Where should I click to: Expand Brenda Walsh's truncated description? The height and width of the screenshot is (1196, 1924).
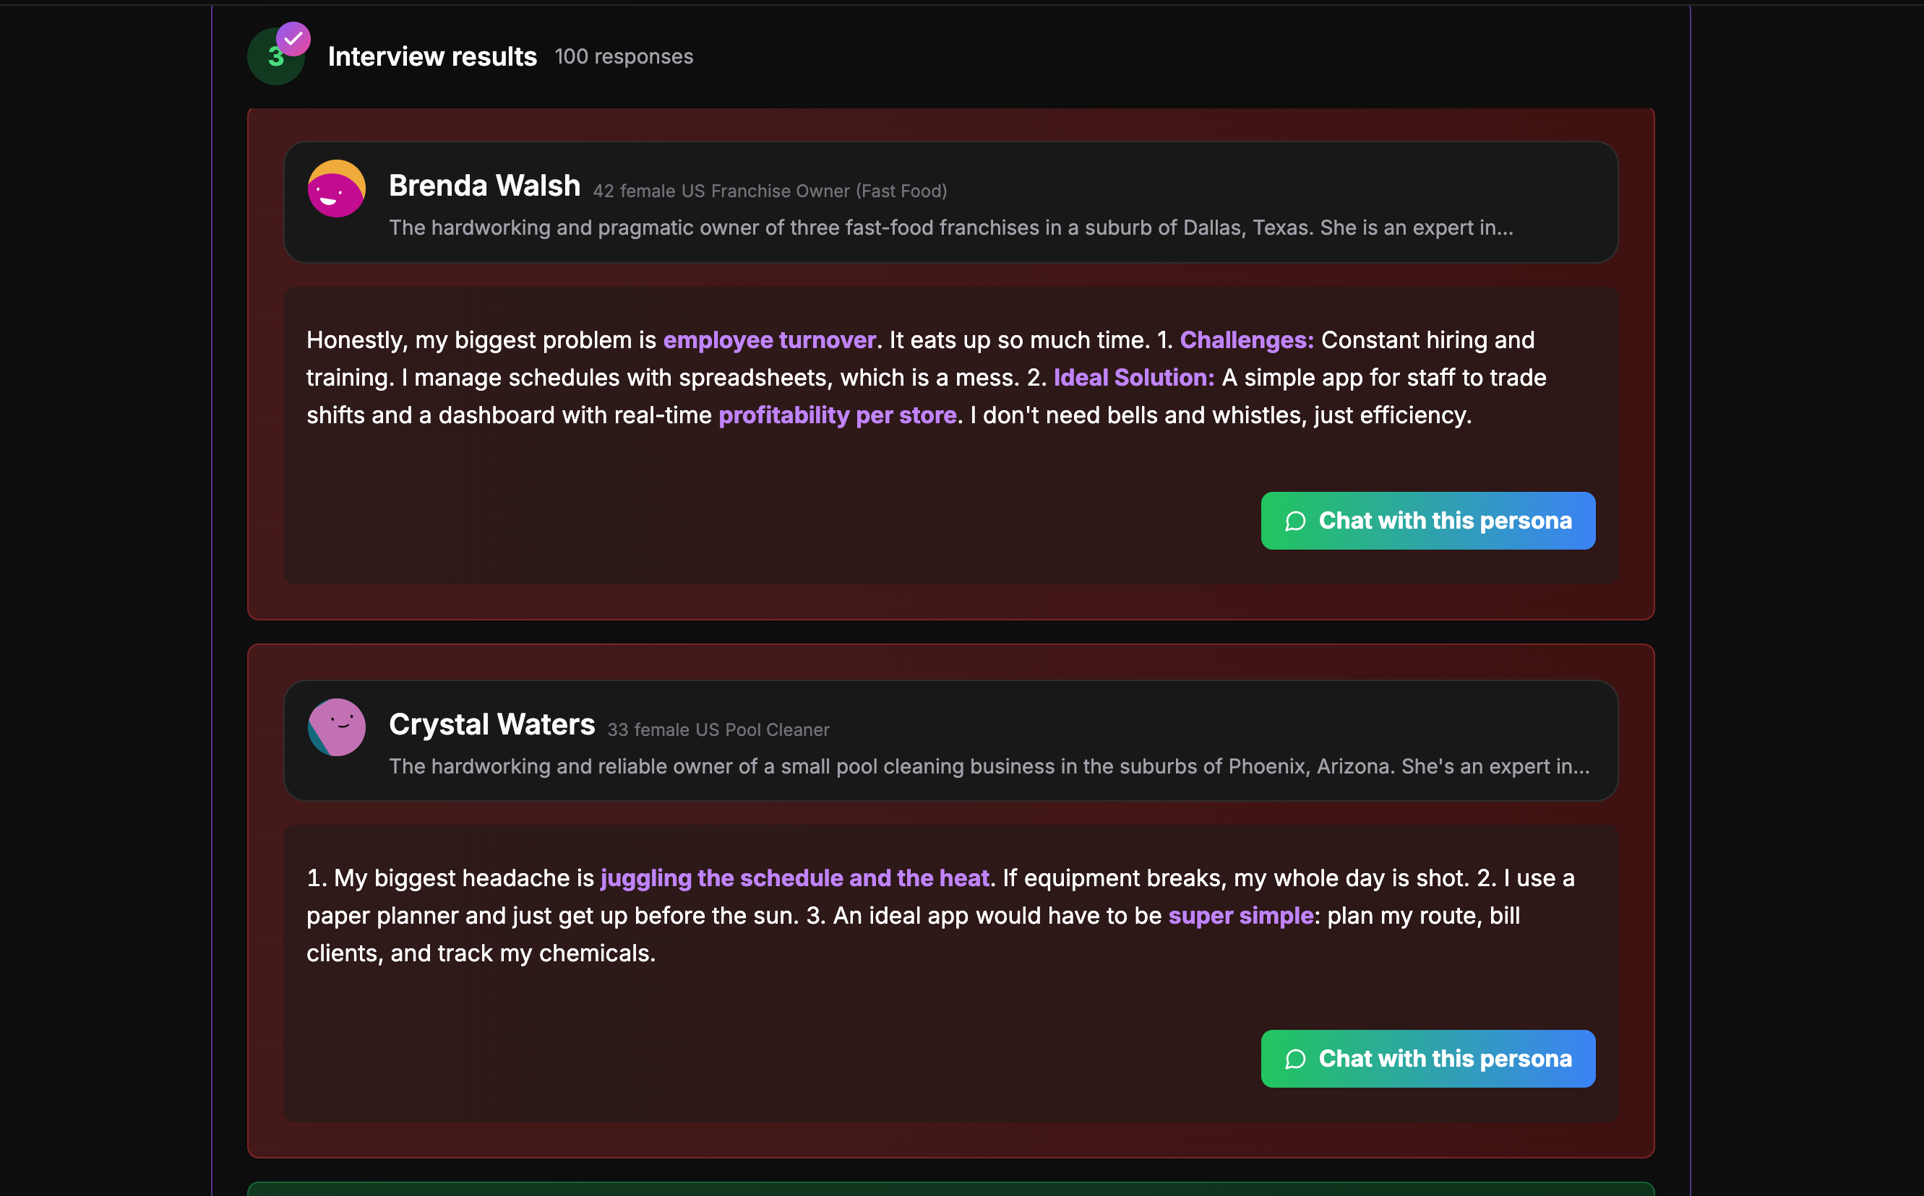[950, 227]
